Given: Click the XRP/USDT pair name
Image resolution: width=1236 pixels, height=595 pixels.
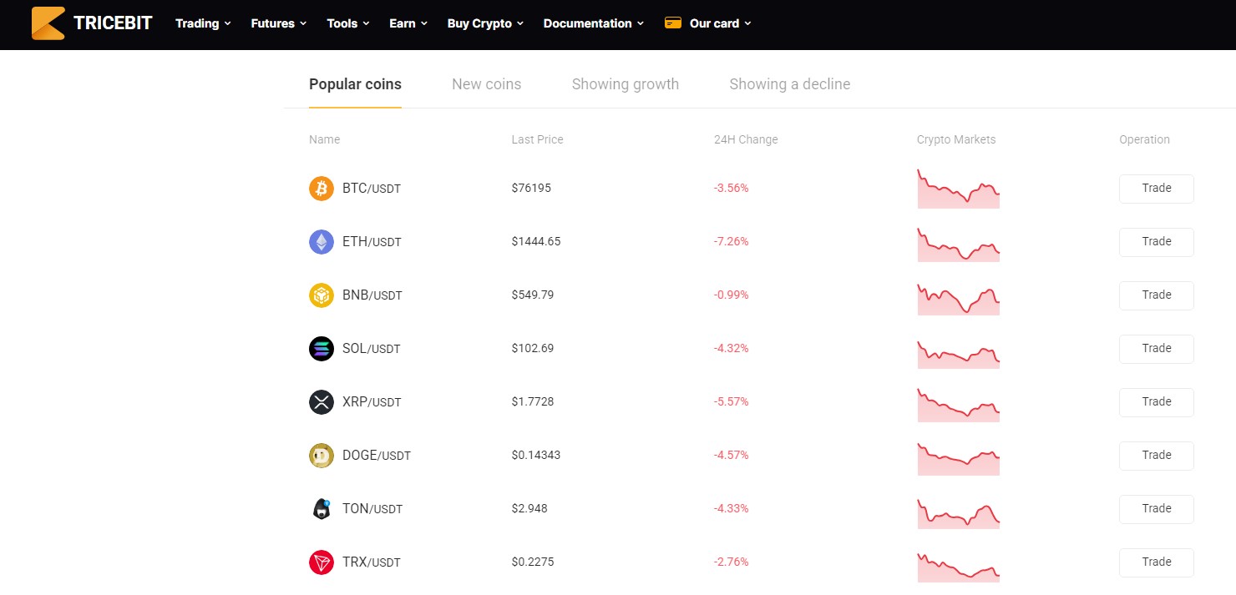Looking at the screenshot, I should pos(372,402).
